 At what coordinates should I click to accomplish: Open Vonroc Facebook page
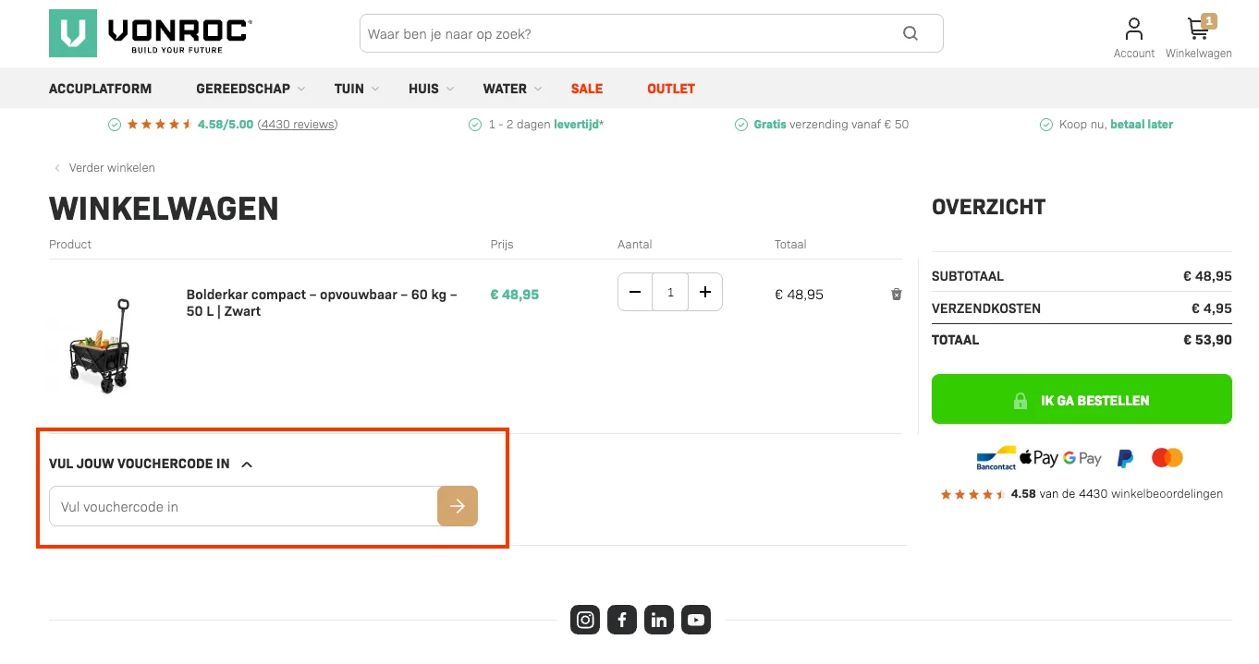[x=622, y=620]
